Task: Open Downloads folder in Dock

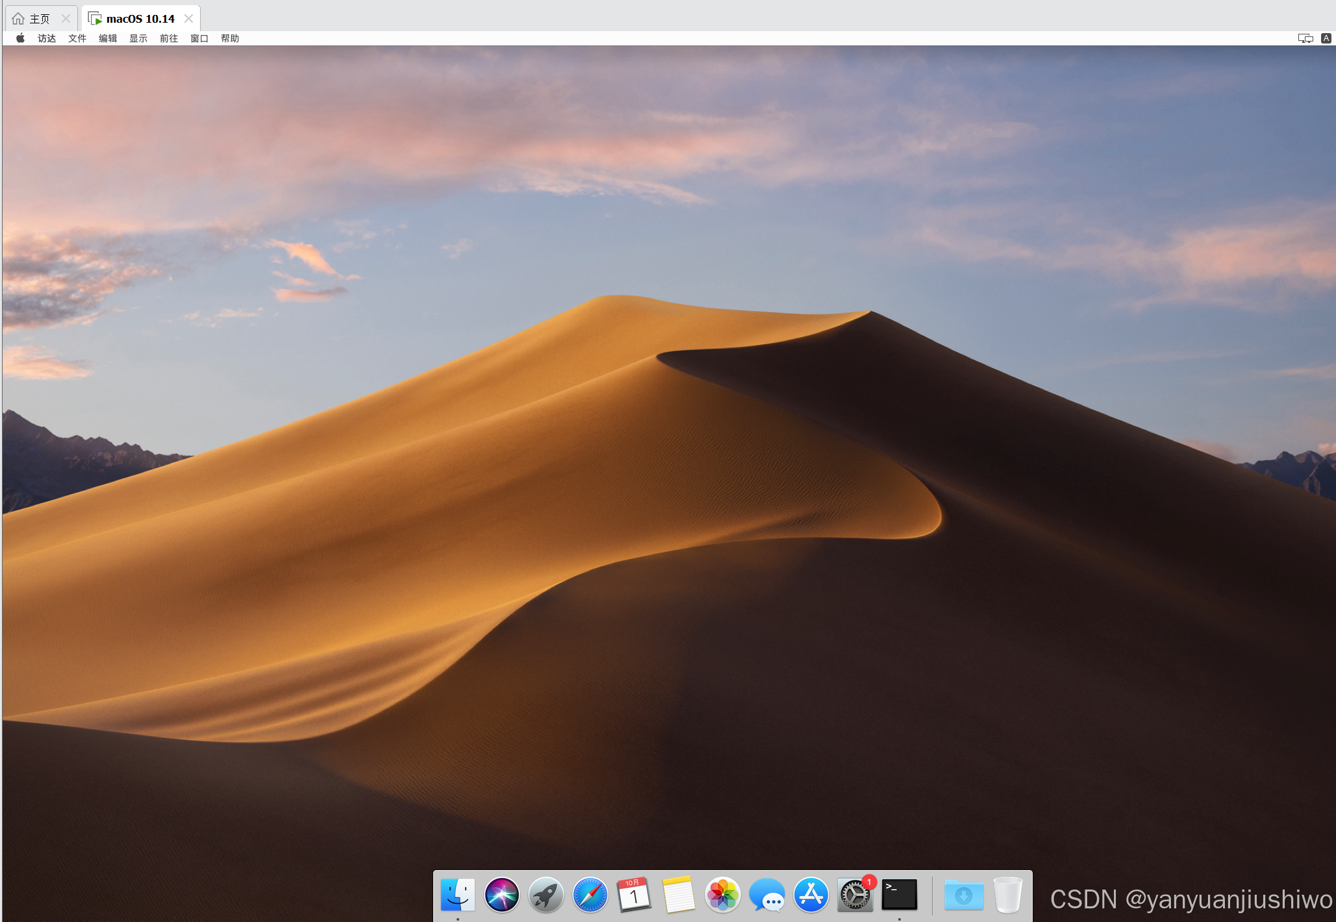Action: 963,895
